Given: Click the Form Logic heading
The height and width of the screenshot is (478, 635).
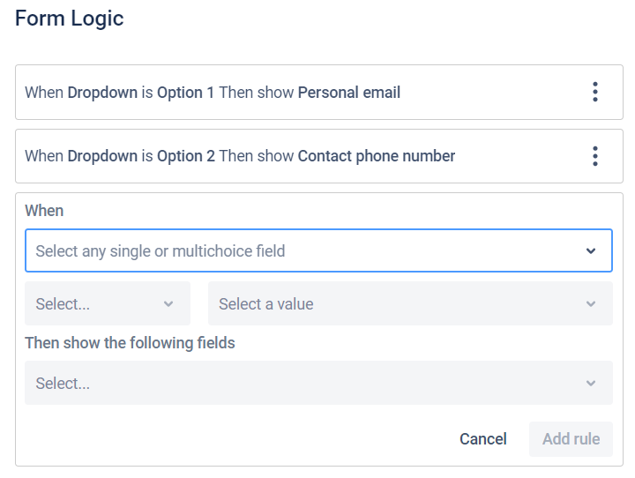Looking at the screenshot, I should pos(70,19).
